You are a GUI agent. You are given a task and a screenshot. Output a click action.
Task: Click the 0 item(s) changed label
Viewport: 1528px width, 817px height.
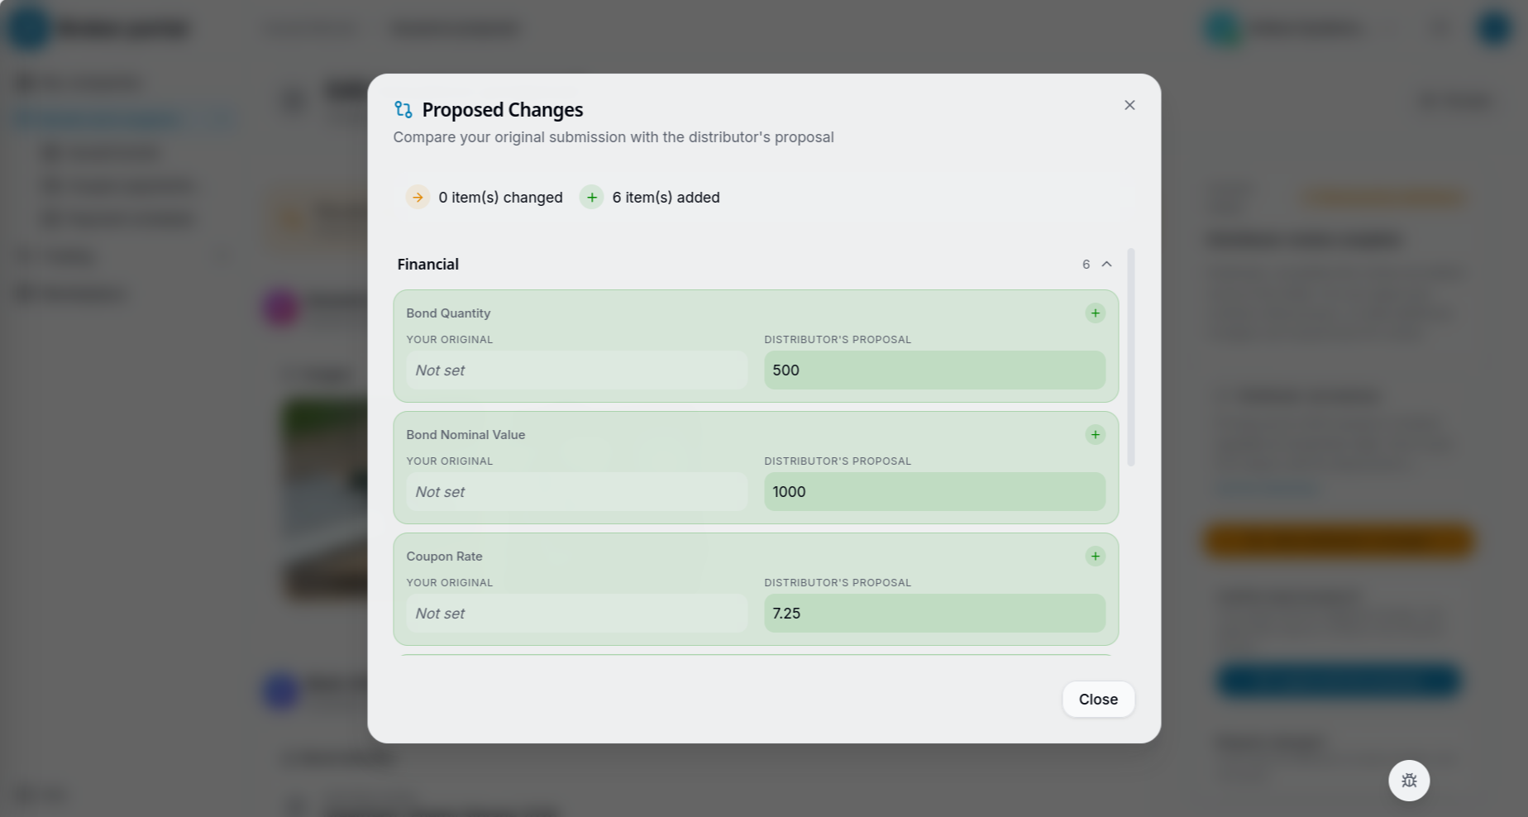pyautogui.click(x=500, y=198)
